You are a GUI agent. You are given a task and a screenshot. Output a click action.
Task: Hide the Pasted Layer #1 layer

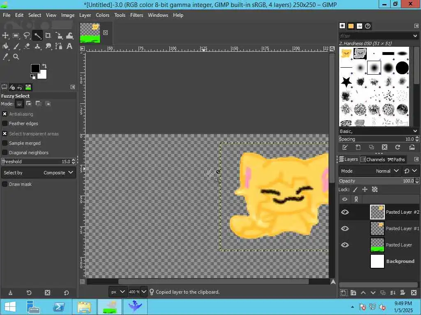tap(345, 228)
